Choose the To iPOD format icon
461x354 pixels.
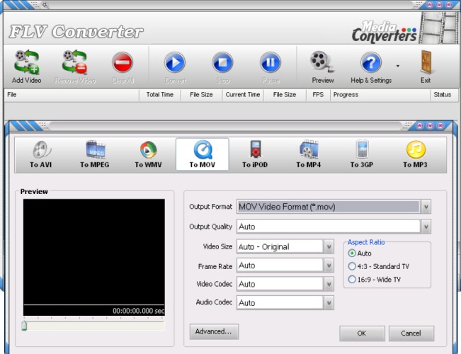(x=255, y=149)
